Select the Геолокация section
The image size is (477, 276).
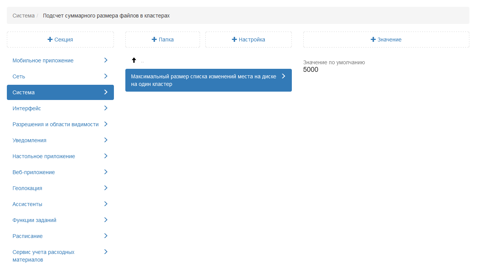[27, 188]
